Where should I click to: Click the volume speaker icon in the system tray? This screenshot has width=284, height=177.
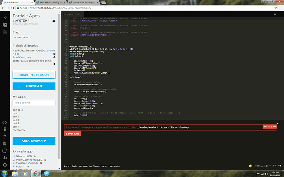coord(266,174)
